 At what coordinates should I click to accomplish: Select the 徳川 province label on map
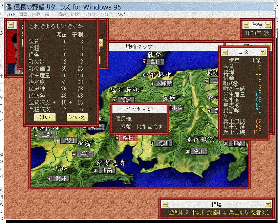[x=164, y=143]
